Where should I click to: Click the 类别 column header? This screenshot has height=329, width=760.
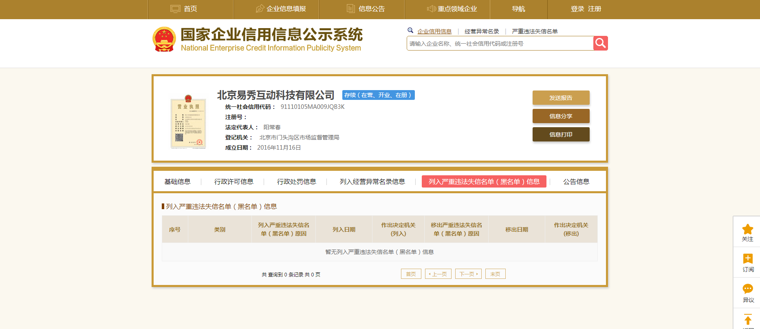tap(220, 230)
